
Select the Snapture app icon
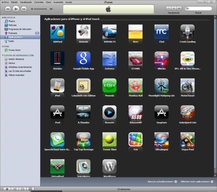tap(161, 112)
